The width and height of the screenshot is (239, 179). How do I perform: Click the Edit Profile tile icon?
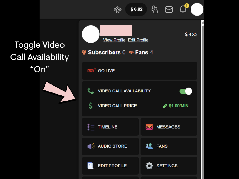point(90,166)
